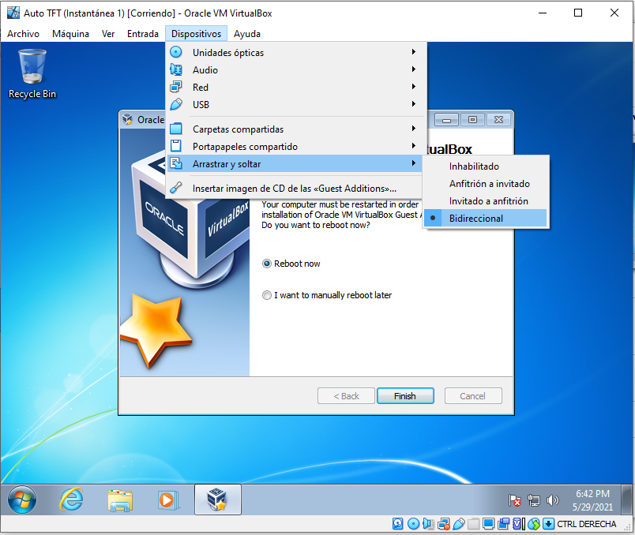
Task: Select Anfitrión a invitado option
Action: (x=489, y=184)
